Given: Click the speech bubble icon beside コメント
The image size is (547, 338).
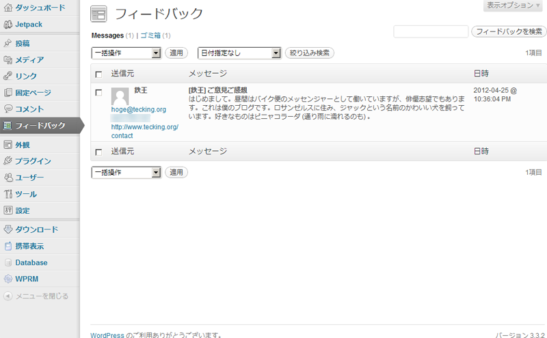Looking at the screenshot, I should 8,109.
